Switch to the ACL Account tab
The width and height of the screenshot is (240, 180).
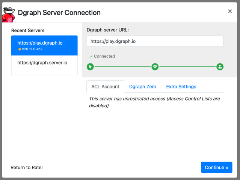pyautogui.click(x=105, y=87)
